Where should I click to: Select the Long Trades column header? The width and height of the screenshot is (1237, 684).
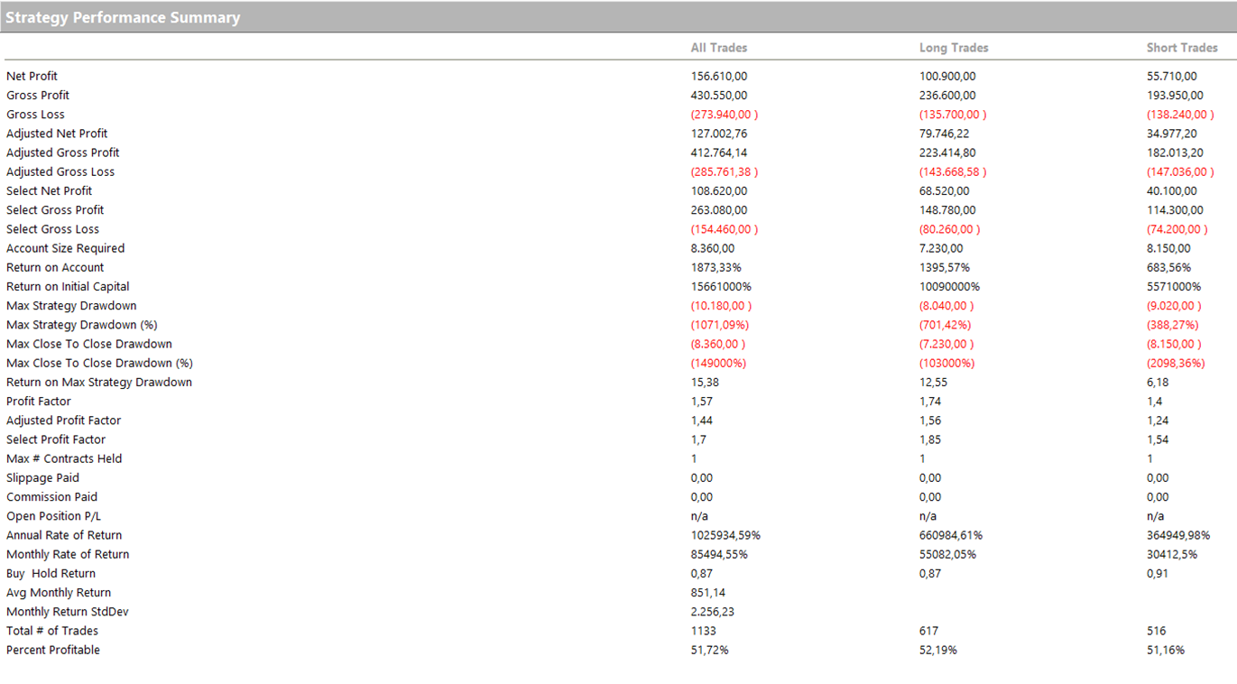coord(954,48)
